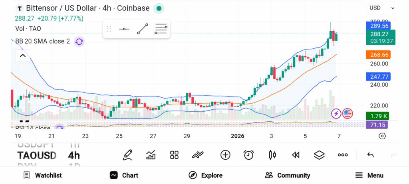This screenshot has width=409, height=184.
Task: Select the horizontal line drawing tool
Action: [x=124, y=29]
